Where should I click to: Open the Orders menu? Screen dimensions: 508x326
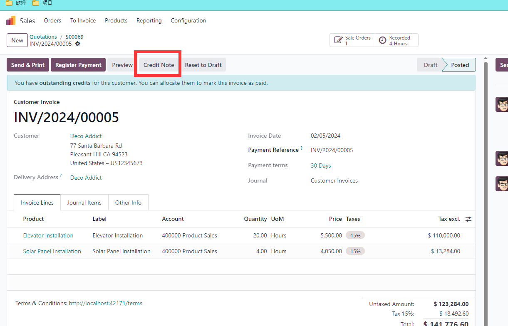coord(52,20)
